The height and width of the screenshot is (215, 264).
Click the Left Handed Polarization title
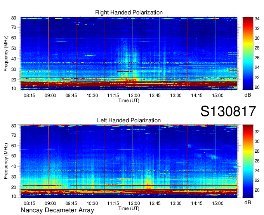point(129,120)
